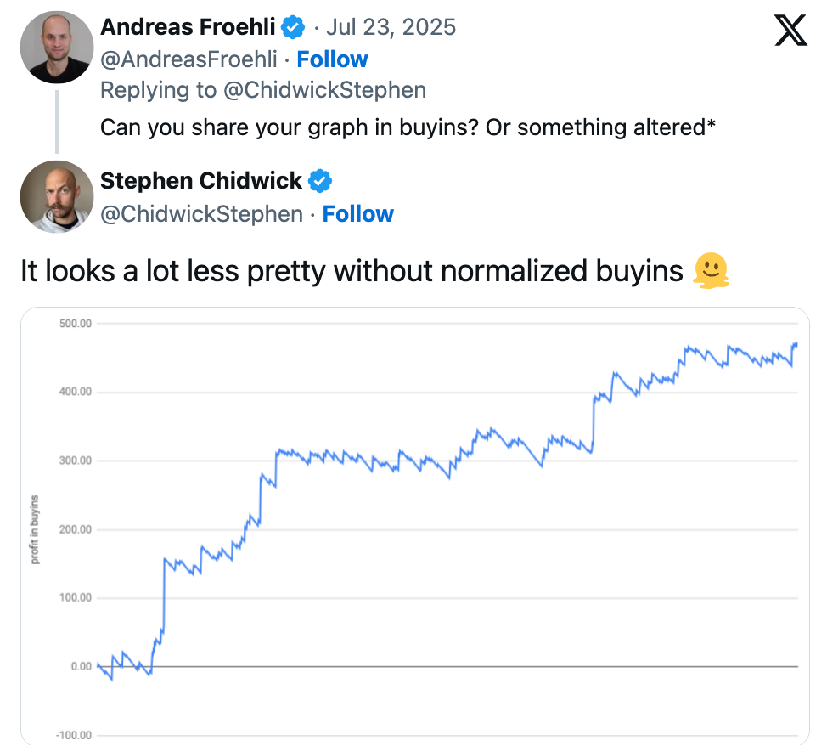Click the 0.00 baseline label
The height and width of the screenshot is (746, 827).
(x=81, y=666)
